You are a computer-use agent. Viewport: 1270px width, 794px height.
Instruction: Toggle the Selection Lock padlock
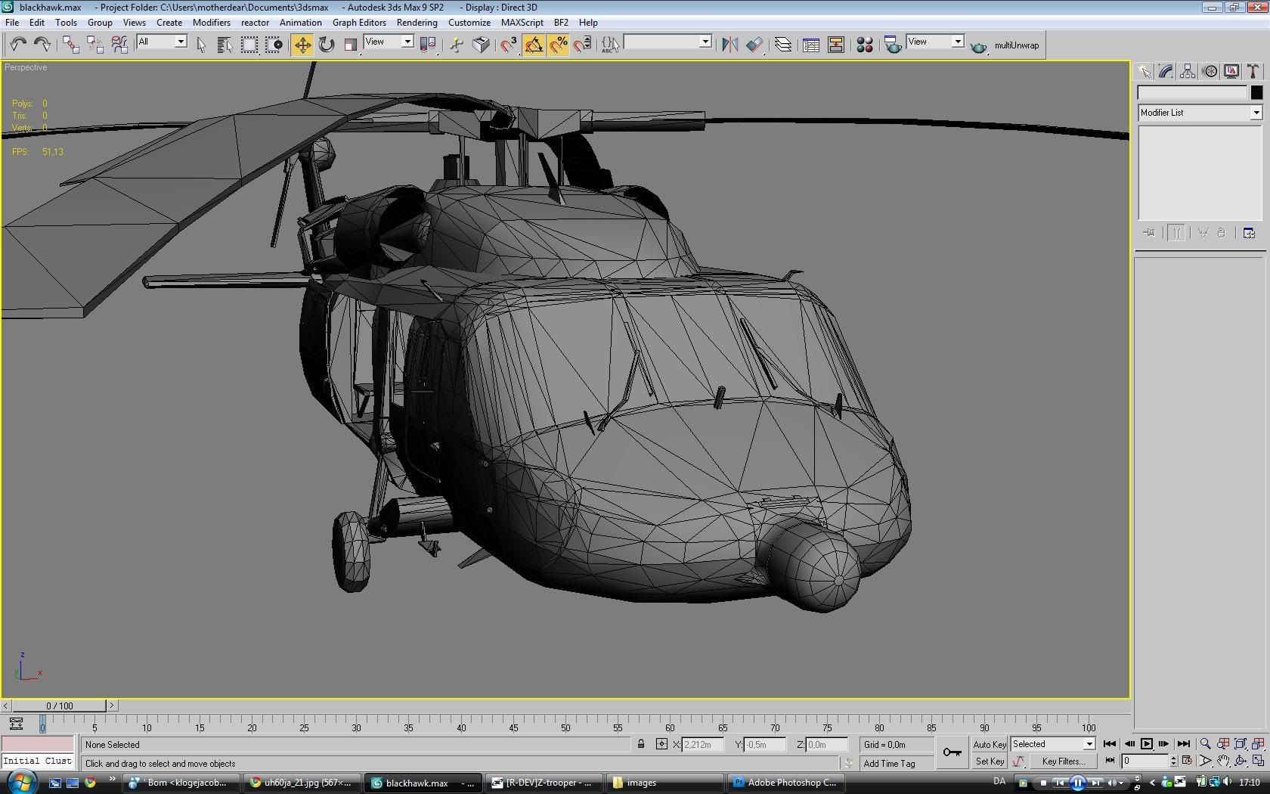point(641,745)
